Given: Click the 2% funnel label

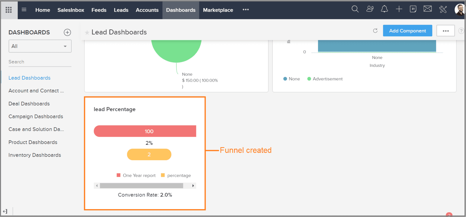Looking at the screenshot, I should coord(149,143).
